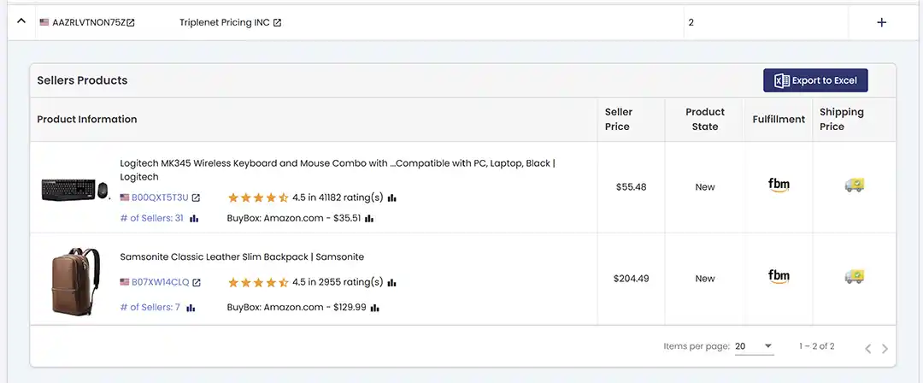
Task: Open external link icon beside B07XW14CLQ
Action: point(197,282)
